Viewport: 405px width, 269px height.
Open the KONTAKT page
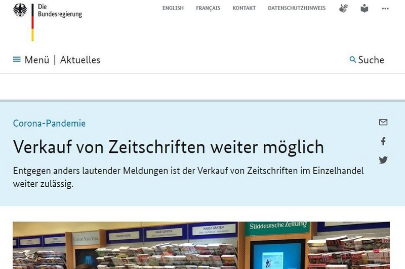click(244, 8)
